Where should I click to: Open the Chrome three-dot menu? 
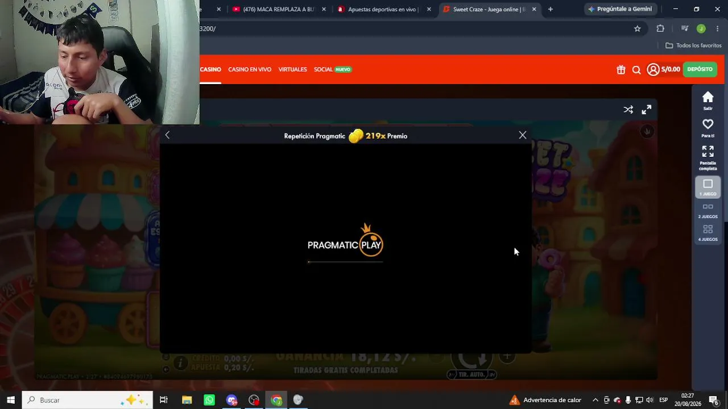coord(718,28)
